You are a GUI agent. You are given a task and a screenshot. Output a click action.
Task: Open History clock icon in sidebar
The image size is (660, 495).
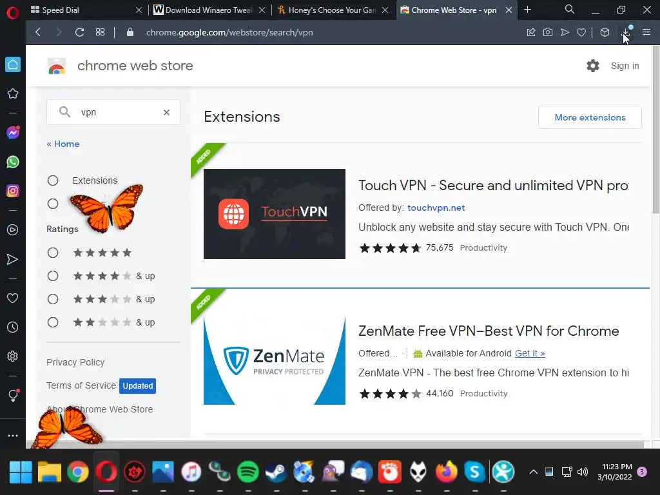point(13,327)
